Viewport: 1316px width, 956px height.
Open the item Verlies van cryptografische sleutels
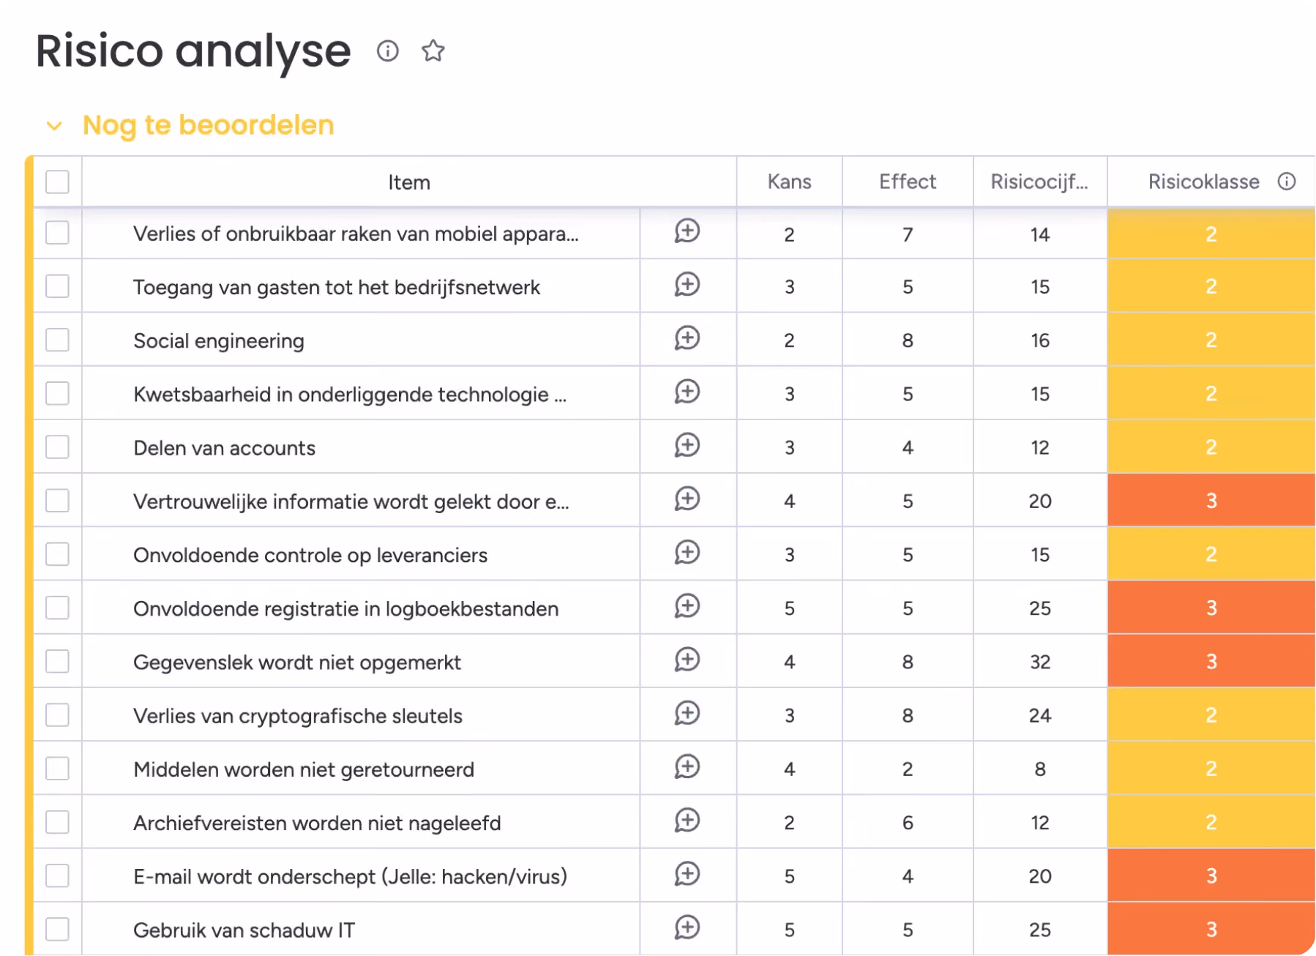pos(298,716)
